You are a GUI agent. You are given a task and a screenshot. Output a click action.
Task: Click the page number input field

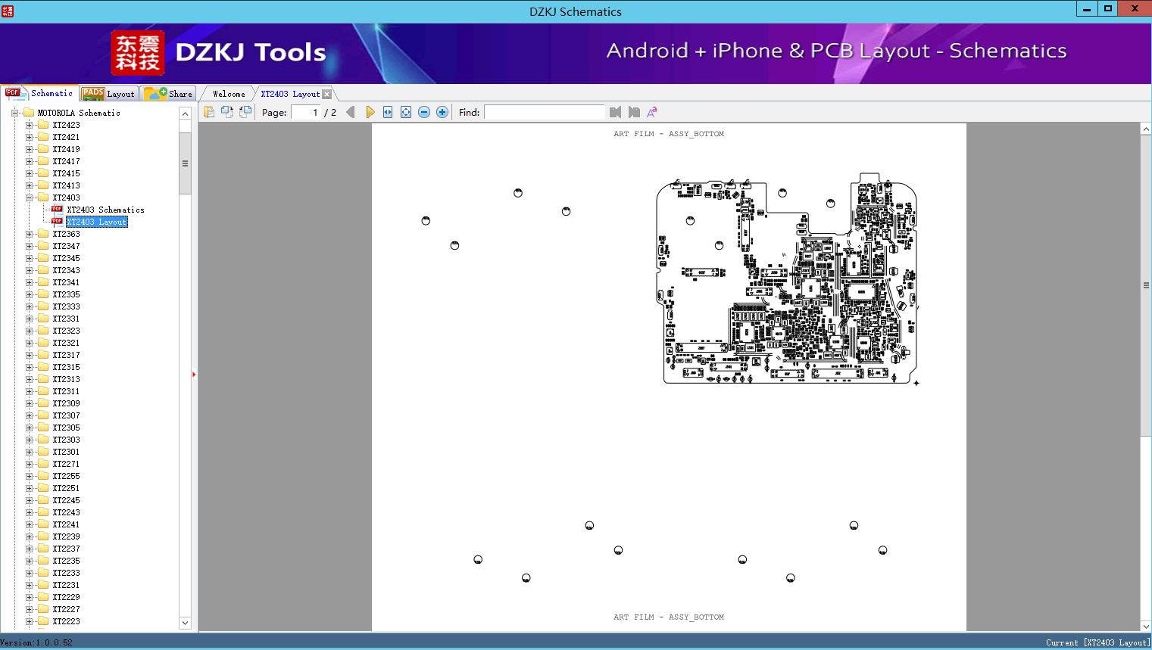[x=306, y=112]
